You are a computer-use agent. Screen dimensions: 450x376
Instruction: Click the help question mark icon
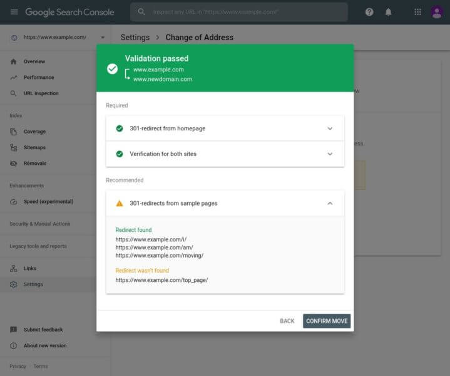369,12
